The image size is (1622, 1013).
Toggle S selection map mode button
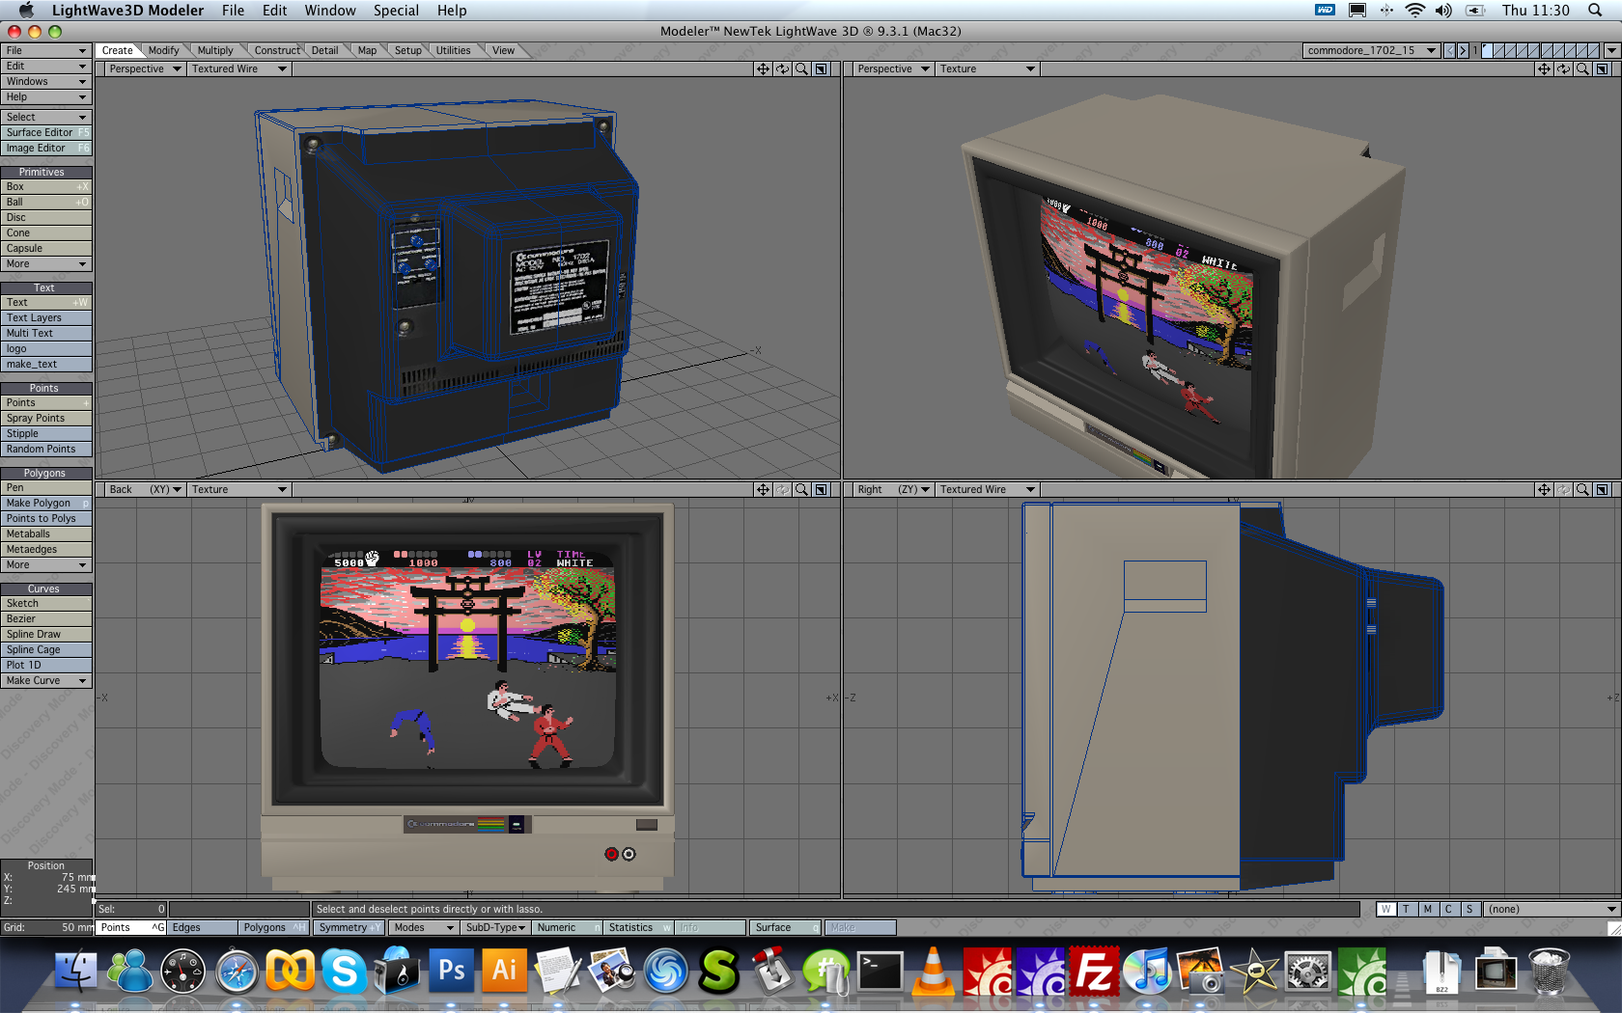click(1469, 910)
